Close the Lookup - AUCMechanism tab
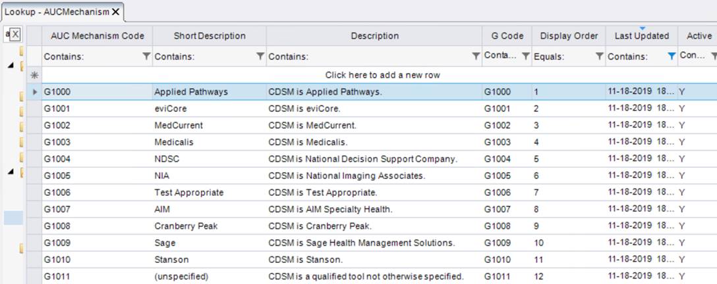717x284 pixels. tap(116, 12)
